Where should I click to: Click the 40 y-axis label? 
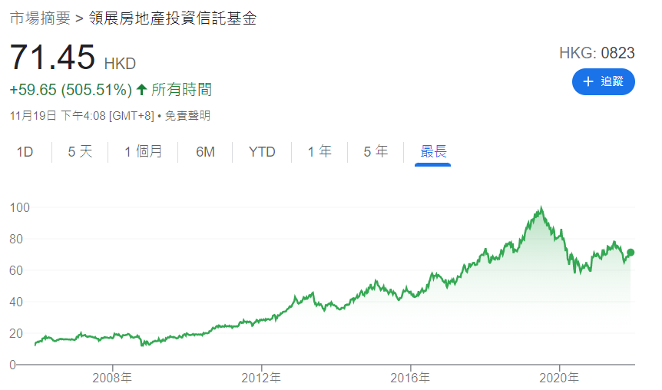click(x=16, y=302)
